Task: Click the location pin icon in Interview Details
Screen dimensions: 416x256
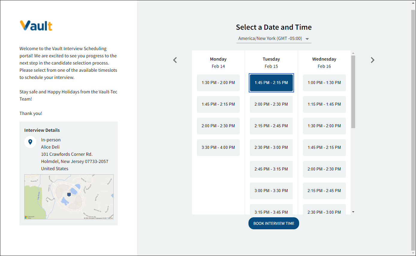Action: pos(30,142)
